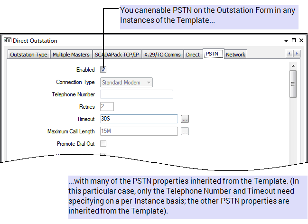The width and height of the screenshot is (308, 224).
Task: Switch to the Outstation Type tab
Action: tap(28, 55)
